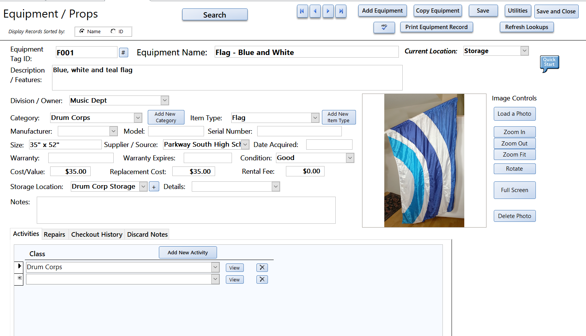Image resolution: width=586 pixels, height=336 pixels.
Task: Select the ID sort radio button
Action: pos(113,31)
